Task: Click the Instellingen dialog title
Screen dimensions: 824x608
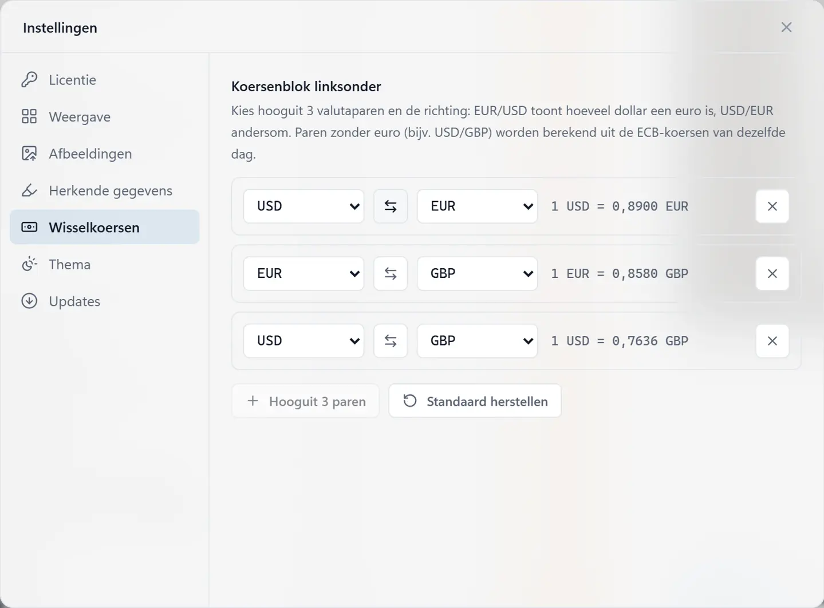Action: pyautogui.click(x=60, y=28)
